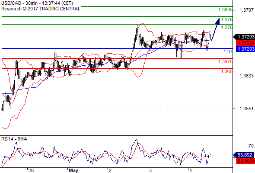Select the green 1.376 resistance label
The height and width of the screenshot is (173, 255).
[227, 27]
